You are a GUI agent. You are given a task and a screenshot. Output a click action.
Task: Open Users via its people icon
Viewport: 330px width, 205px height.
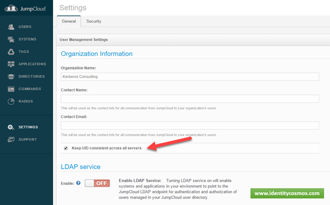pyautogui.click(x=11, y=27)
